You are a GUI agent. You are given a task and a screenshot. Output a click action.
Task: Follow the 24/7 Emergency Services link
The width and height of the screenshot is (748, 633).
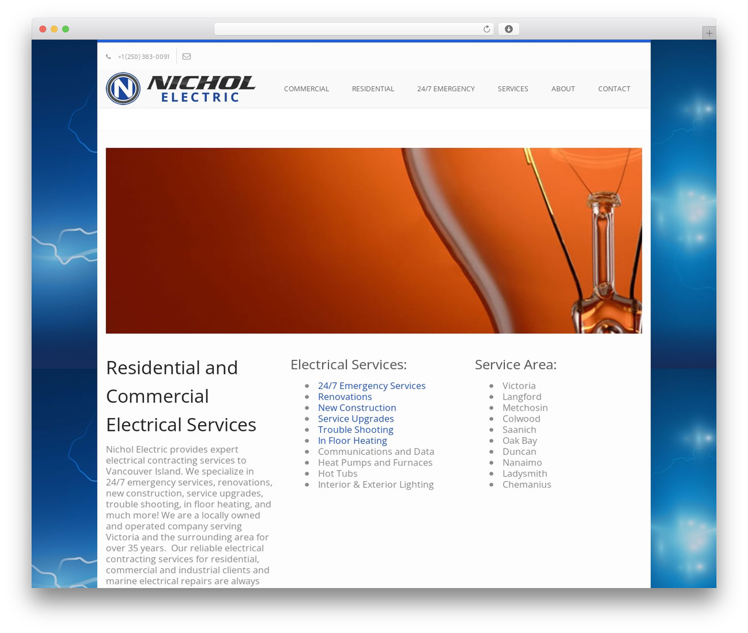[x=372, y=386]
